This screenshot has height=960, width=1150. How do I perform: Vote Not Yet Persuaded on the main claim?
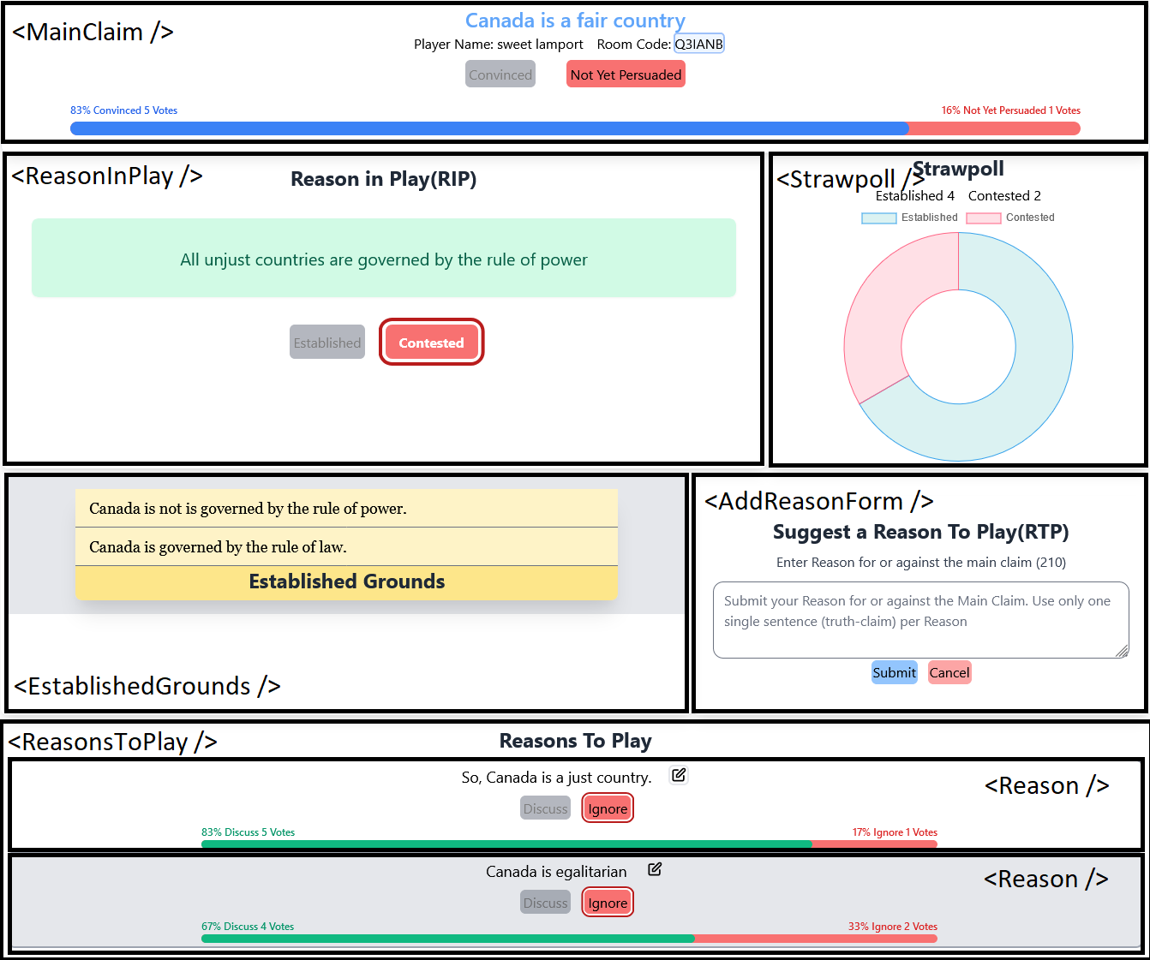click(x=626, y=74)
